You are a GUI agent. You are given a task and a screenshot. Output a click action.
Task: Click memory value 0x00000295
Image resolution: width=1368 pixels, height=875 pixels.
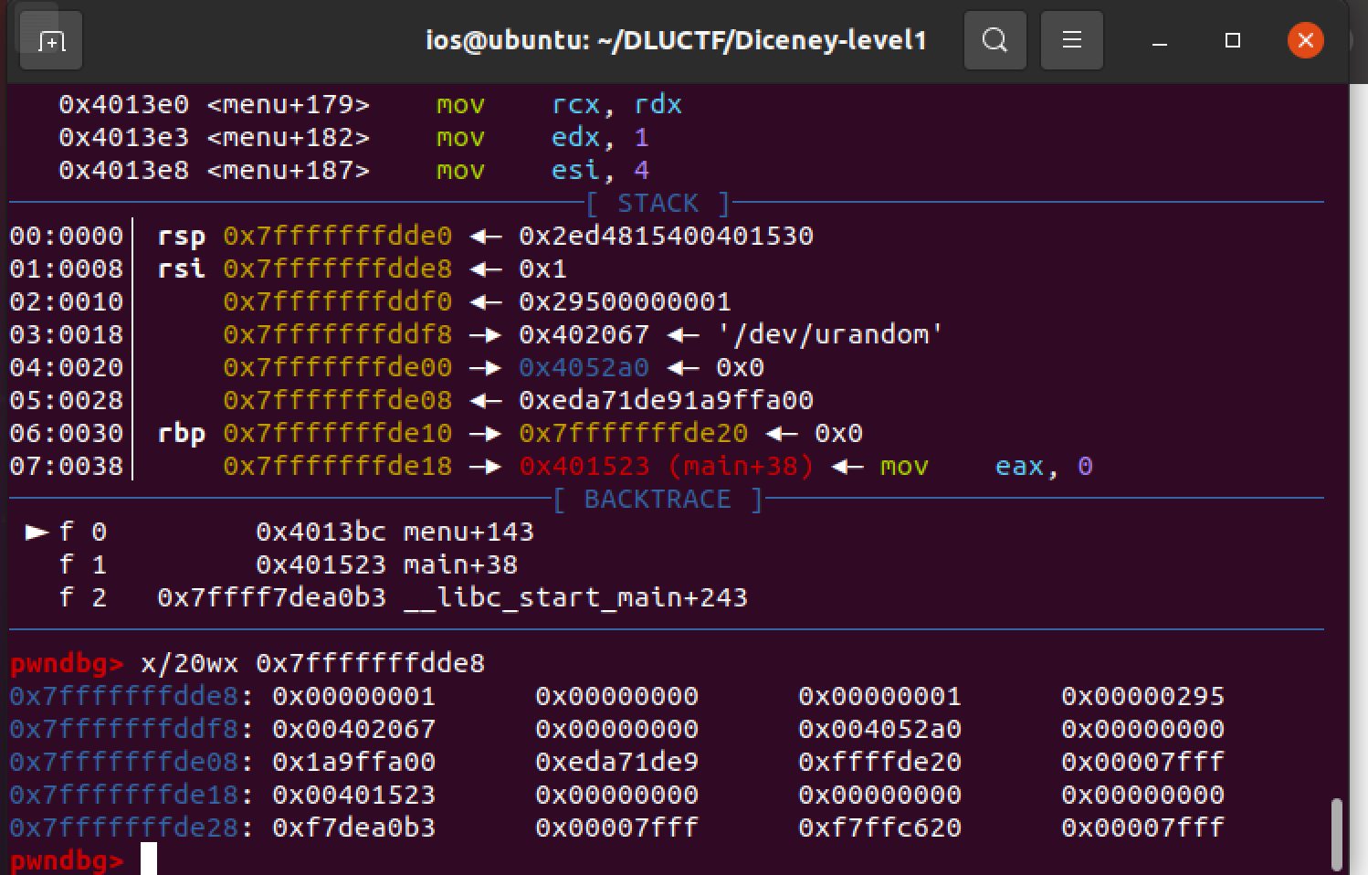click(x=1142, y=696)
